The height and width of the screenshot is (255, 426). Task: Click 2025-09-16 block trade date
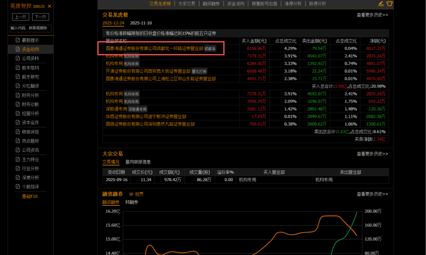point(116,180)
